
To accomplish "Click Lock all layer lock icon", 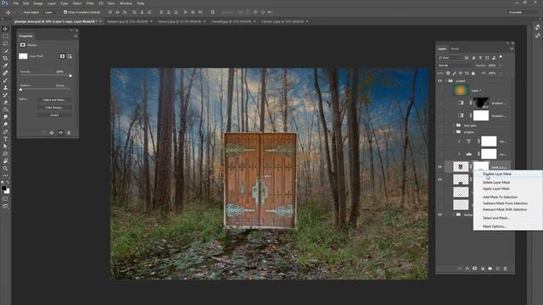I will [473, 74].
